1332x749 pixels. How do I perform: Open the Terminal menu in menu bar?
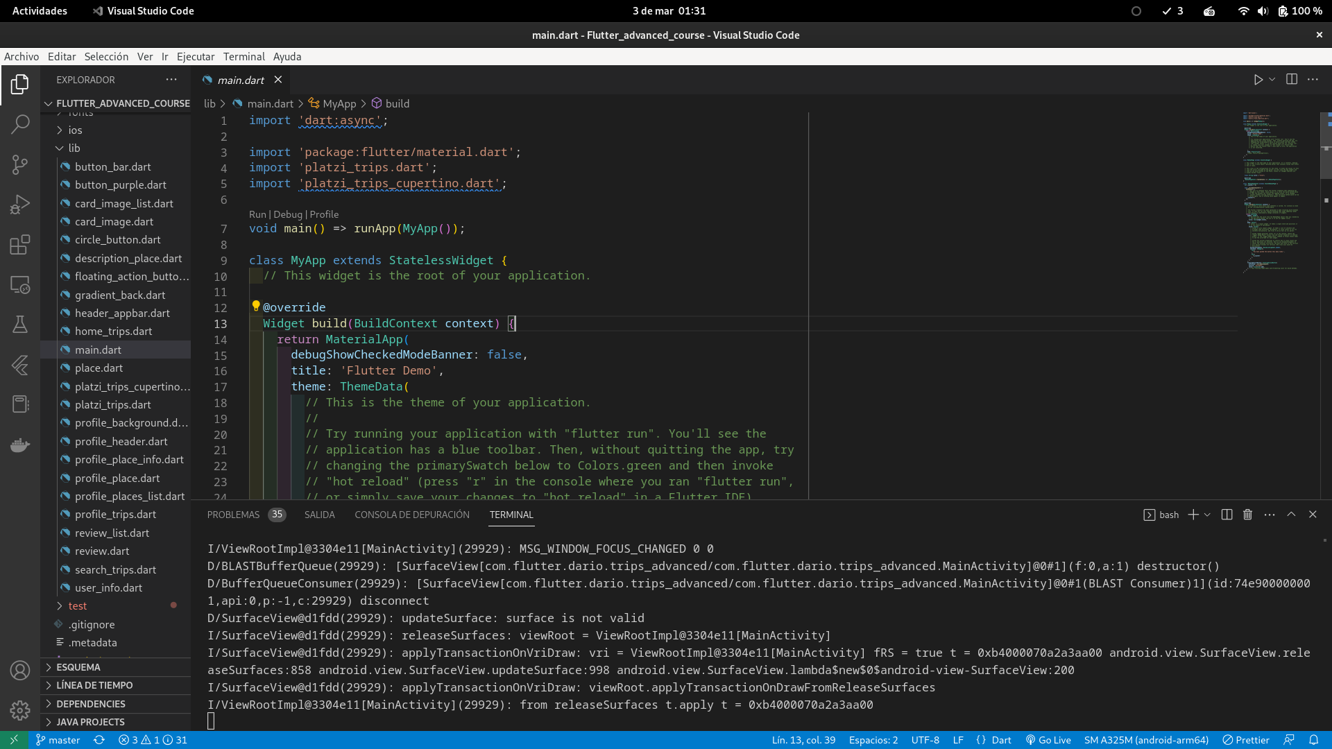244,57
